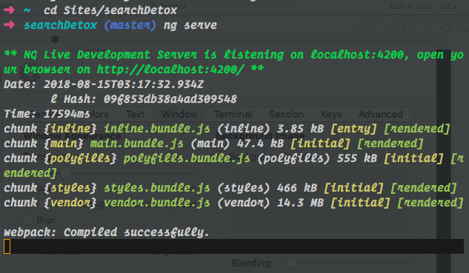
Task: Open the Terminal tab in Preferences
Action: pos(233,115)
